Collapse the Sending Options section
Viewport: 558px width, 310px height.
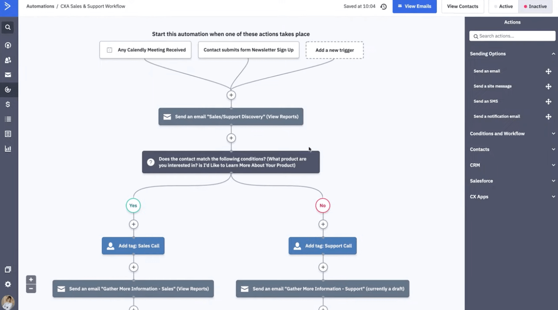click(x=512, y=54)
